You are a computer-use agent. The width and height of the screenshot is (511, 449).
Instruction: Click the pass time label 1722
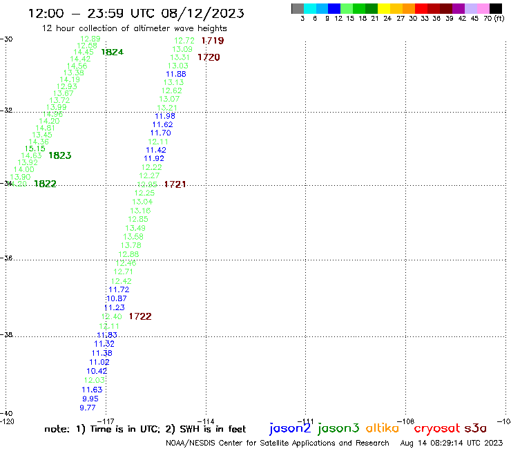[140, 316]
